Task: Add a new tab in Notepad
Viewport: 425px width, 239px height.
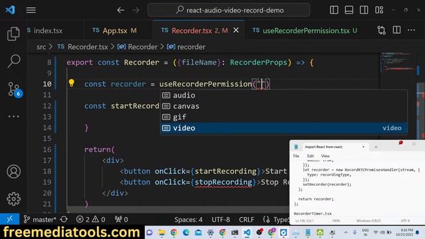Action: pyautogui.click(x=376, y=147)
